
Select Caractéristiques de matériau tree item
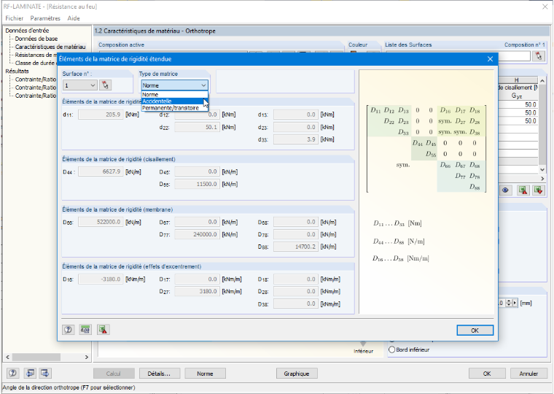(50, 47)
